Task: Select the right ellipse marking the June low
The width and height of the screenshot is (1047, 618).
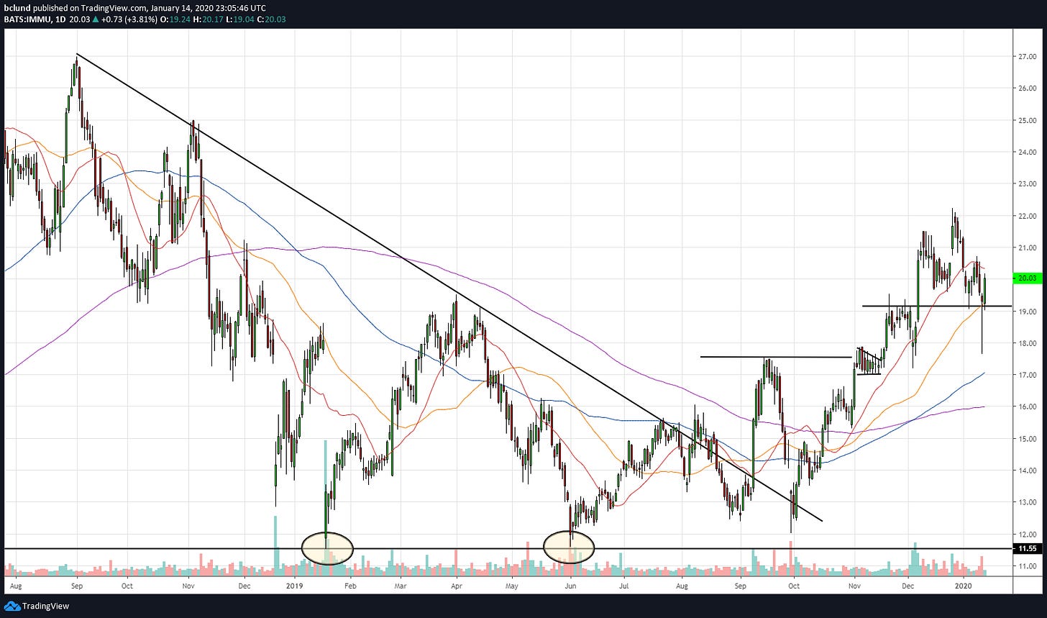Action: pos(569,547)
